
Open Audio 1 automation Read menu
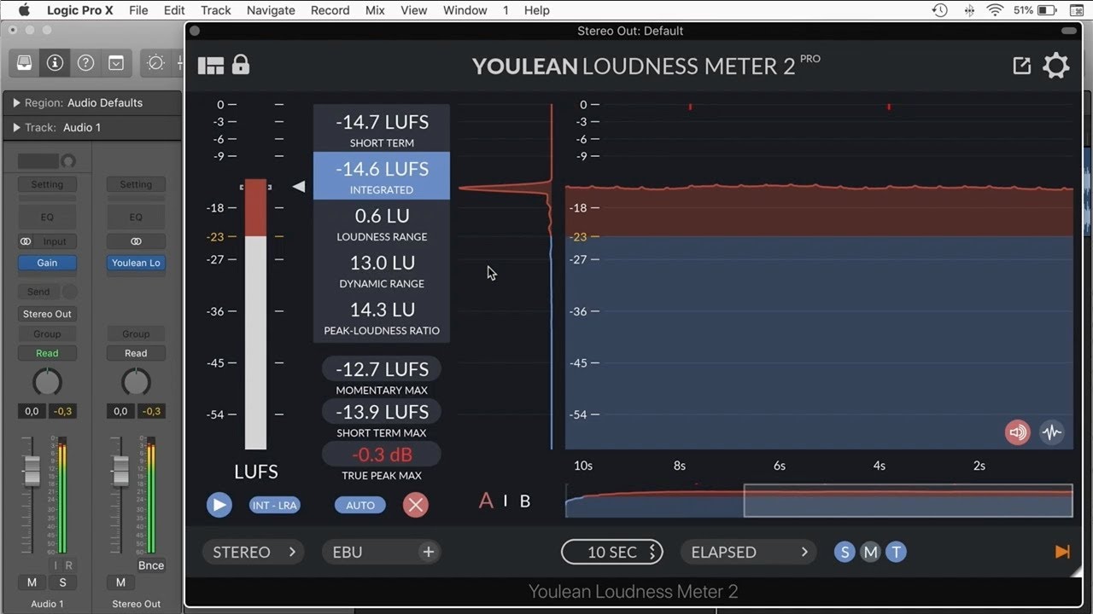[x=47, y=353]
